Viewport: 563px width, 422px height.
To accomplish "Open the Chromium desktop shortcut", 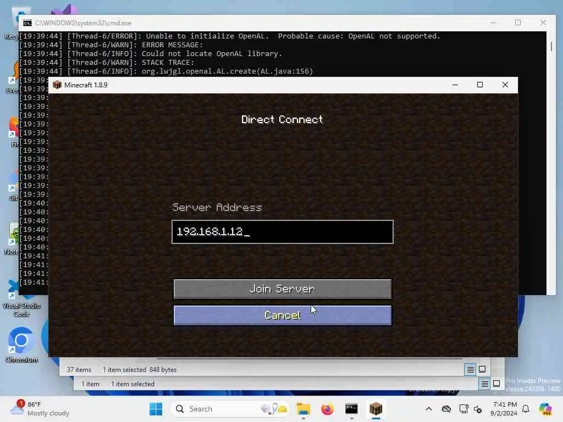I will tap(21, 345).
